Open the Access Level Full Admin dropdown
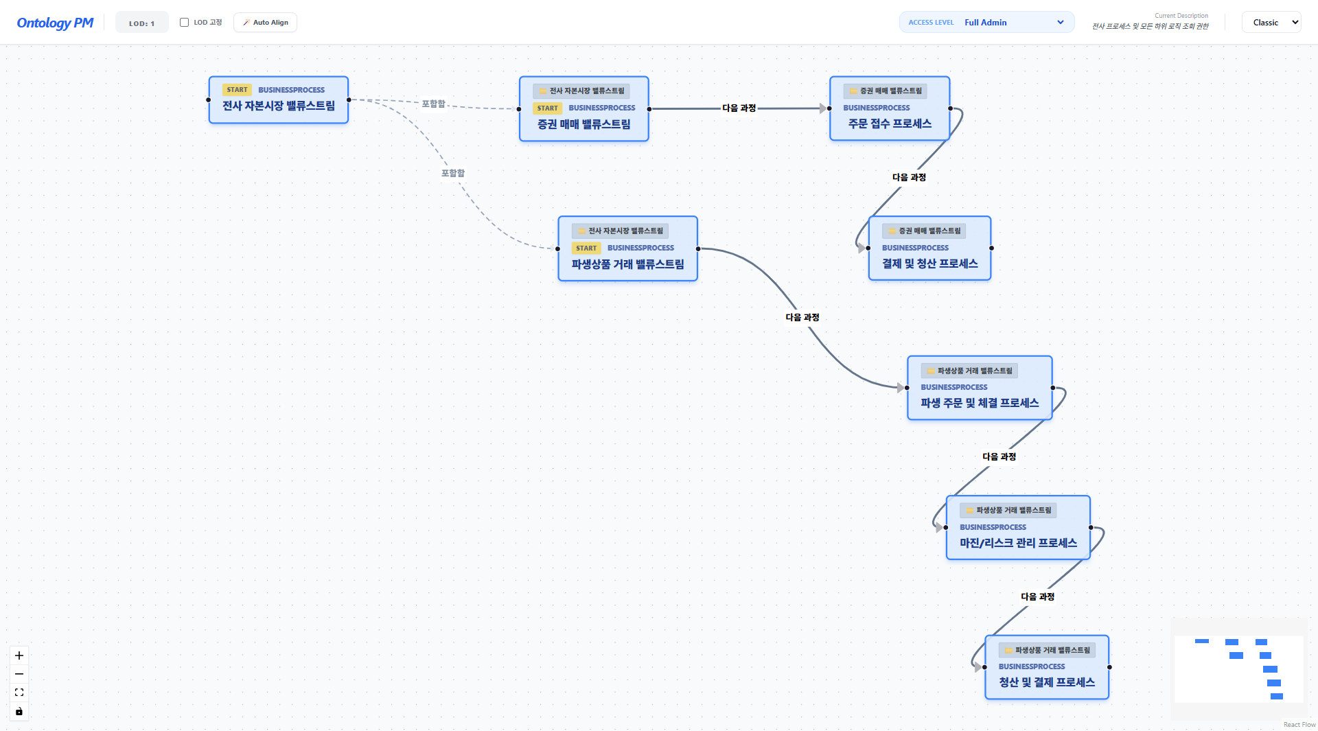Image resolution: width=1318 pixels, height=731 pixels. [x=986, y=23]
